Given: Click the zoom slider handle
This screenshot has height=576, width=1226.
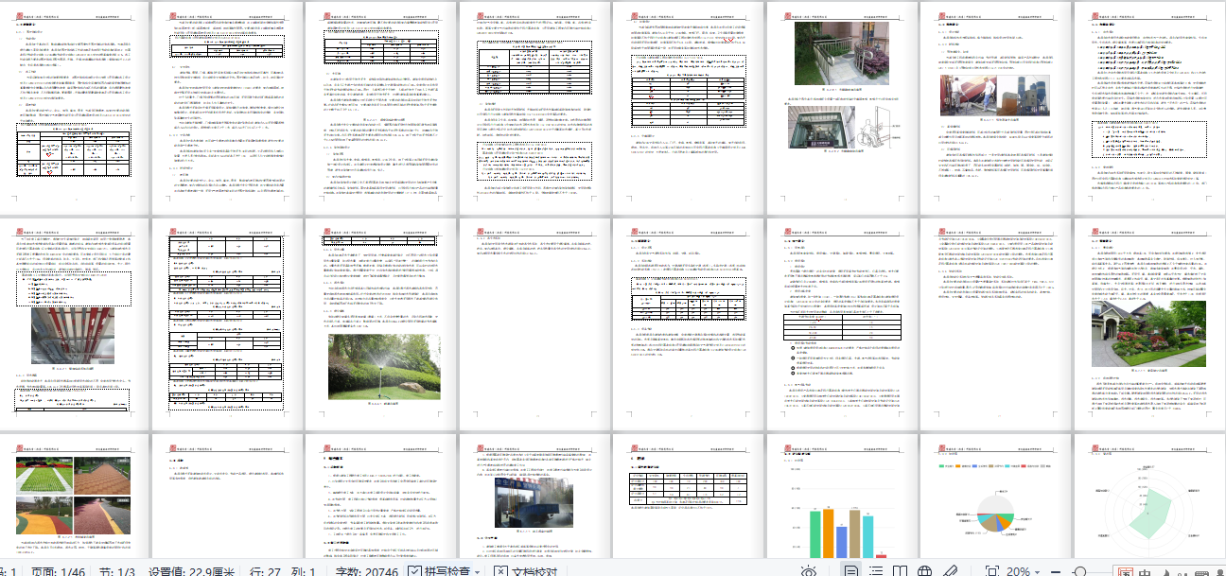Looking at the screenshot, I should [1080, 571].
